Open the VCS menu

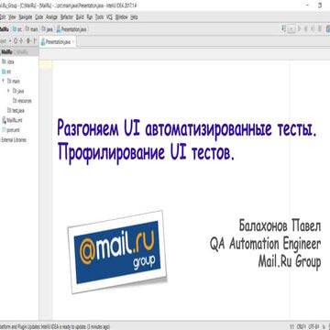tap(109, 17)
